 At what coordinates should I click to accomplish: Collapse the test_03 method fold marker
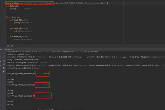click(x=5, y=37)
